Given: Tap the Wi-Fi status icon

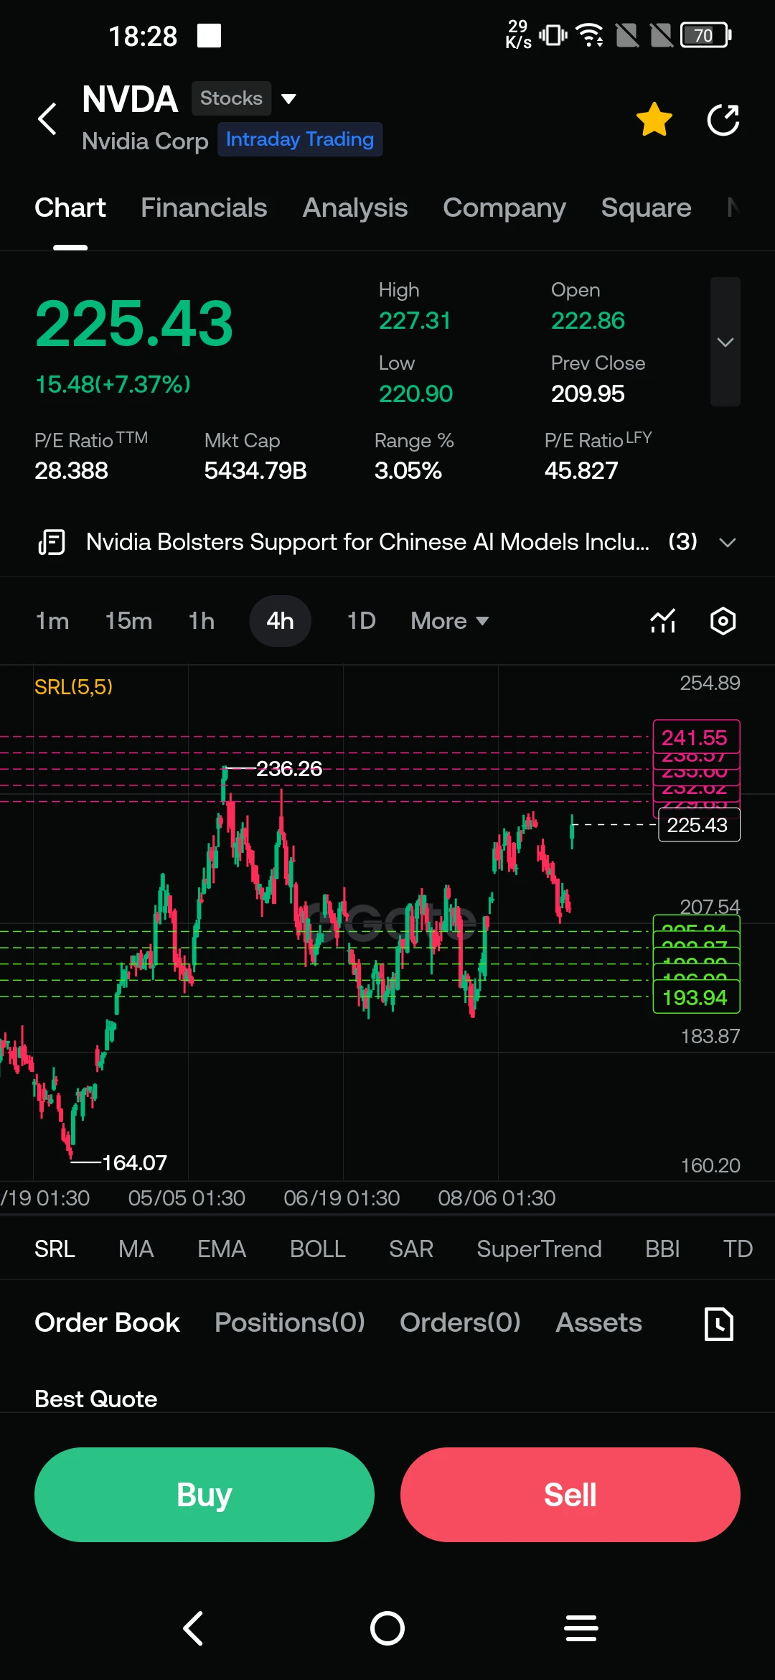Looking at the screenshot, I should [591, 34].
